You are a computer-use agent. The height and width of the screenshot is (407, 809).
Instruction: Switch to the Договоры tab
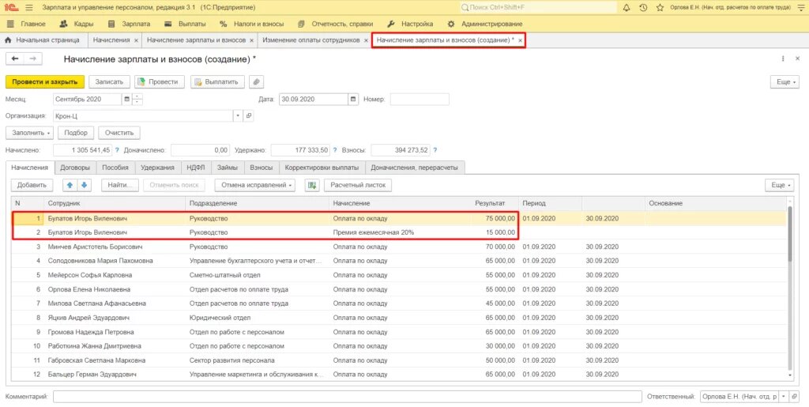click(x=75, y=167)
